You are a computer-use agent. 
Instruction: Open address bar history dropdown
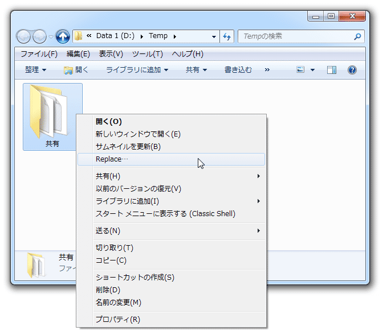[214, 36]
